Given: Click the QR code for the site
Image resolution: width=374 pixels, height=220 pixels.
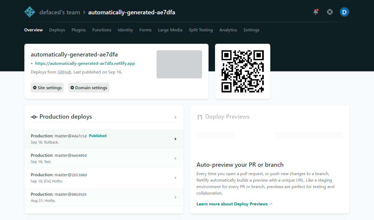Looking at the screenshot, I should point(242,71).
